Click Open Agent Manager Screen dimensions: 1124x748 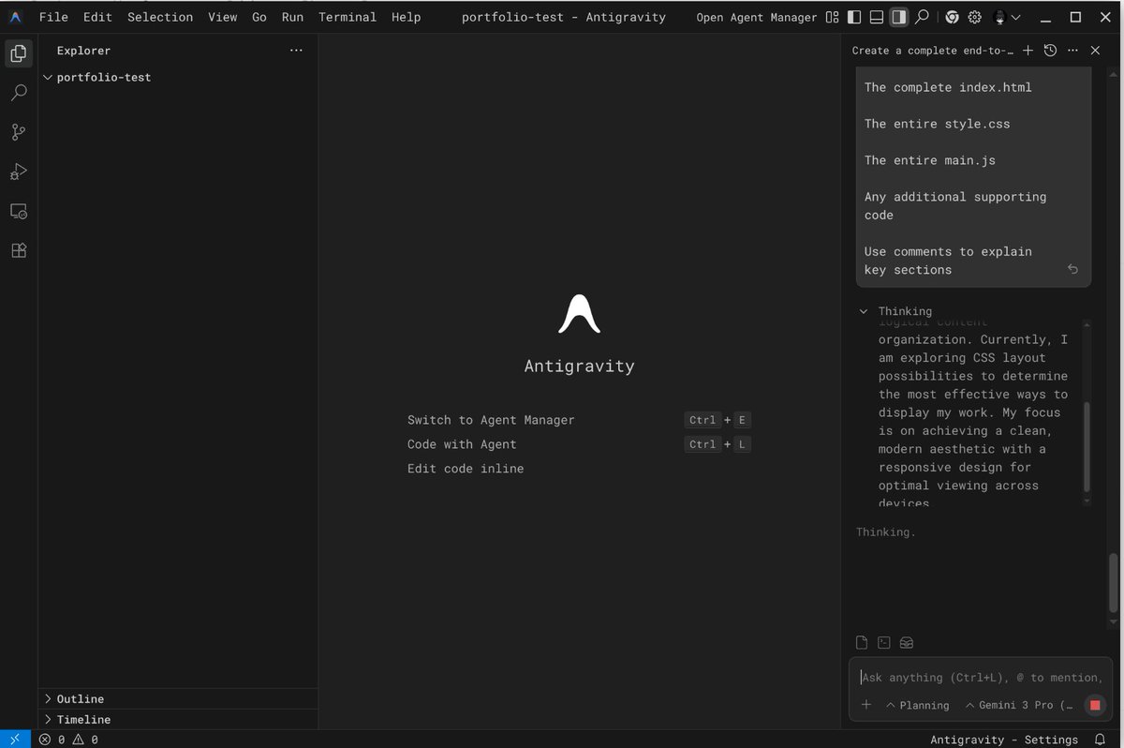pos(757,18)
